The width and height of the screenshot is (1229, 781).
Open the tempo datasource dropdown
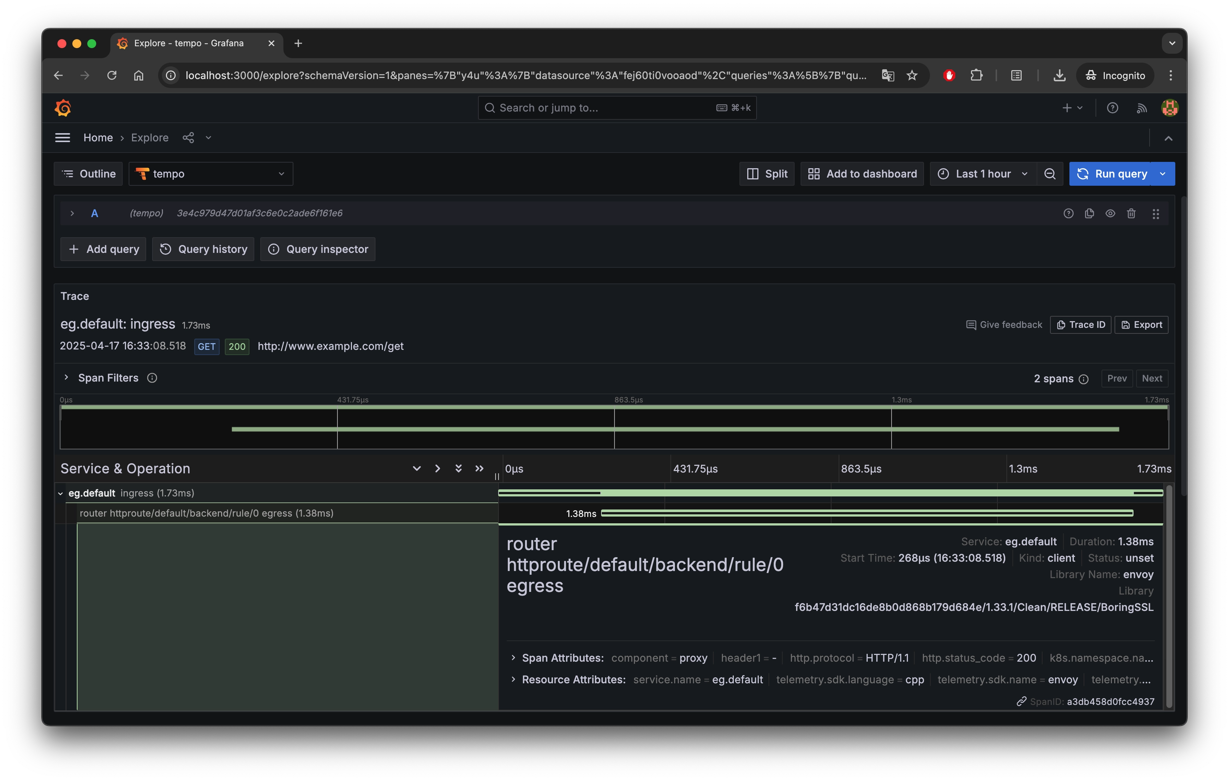pos(211,174)
